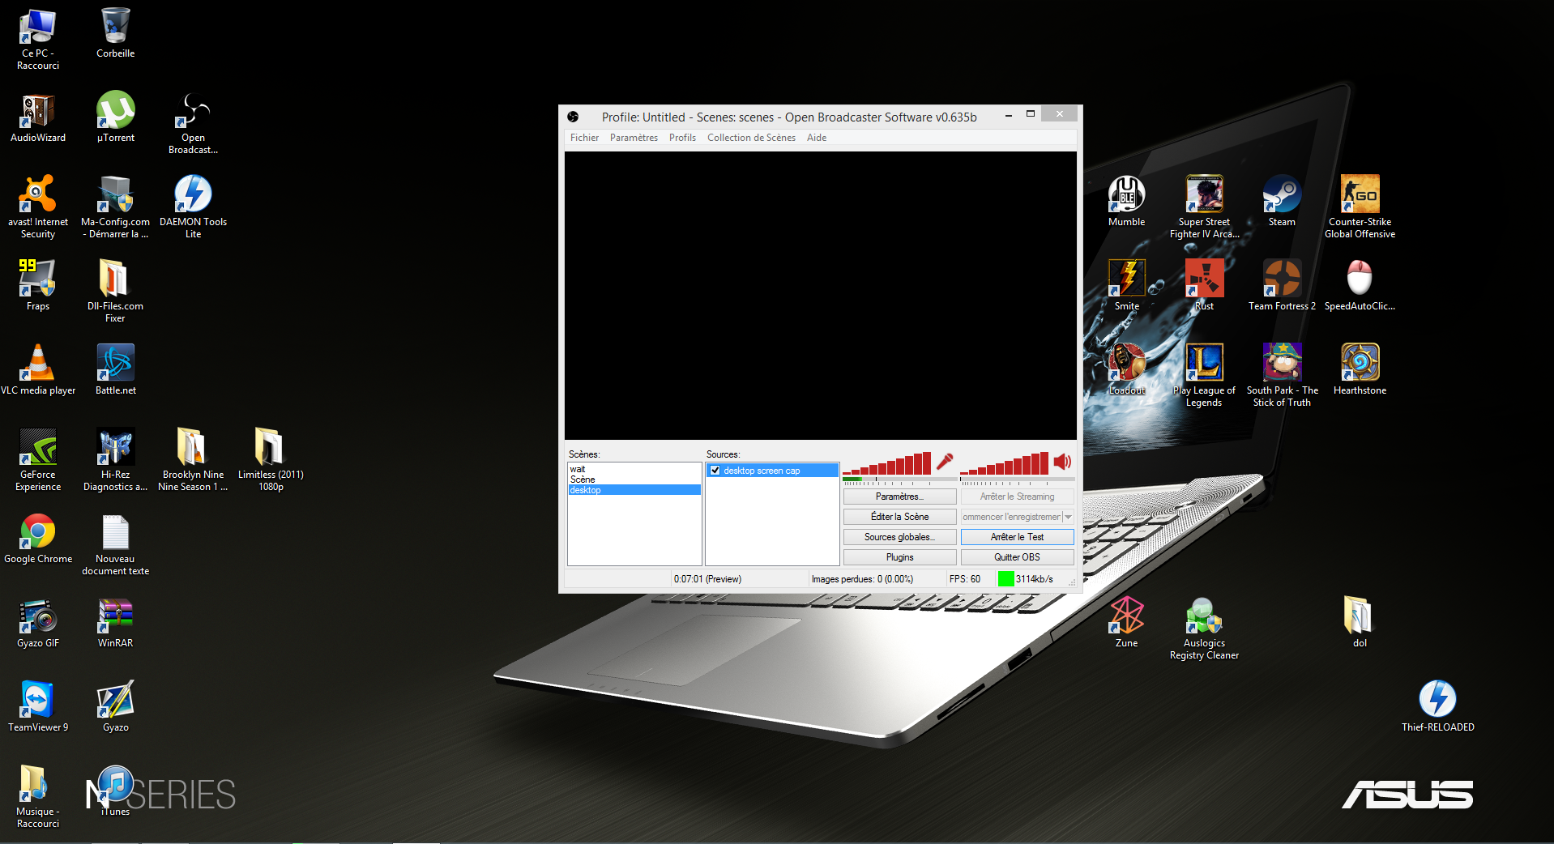Viewport: 1554px width, 844px height.
Task: Click the green bitrate indicator square
Action: [x=1005, y=579]
